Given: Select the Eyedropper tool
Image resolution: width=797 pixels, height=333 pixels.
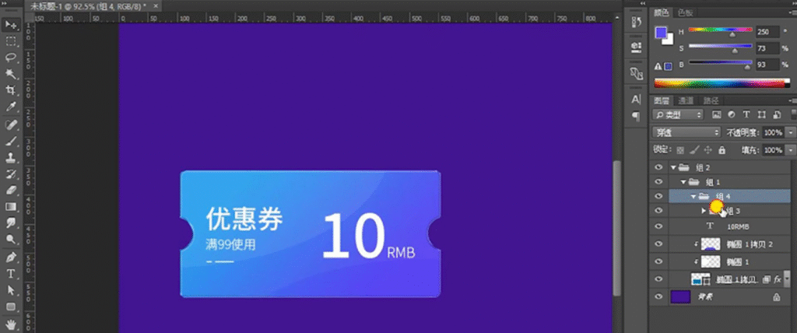Looking at the screenshot, I should click(x=11, y=107).
